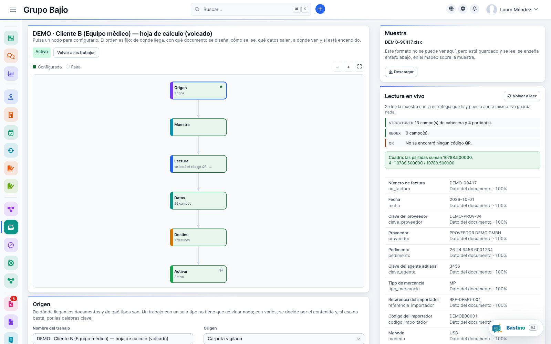Open the image dashboard sidebar icon
Viewport: 551px width, 344px height.
[11, 38]
